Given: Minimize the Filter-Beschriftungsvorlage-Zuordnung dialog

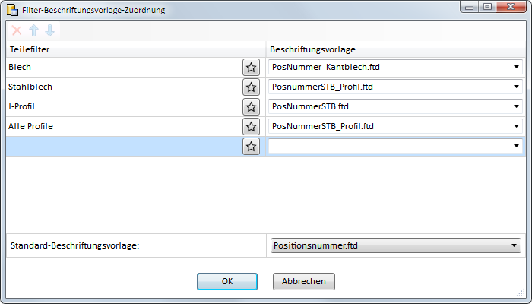Looking at the screenshot, I should (470, 7).
